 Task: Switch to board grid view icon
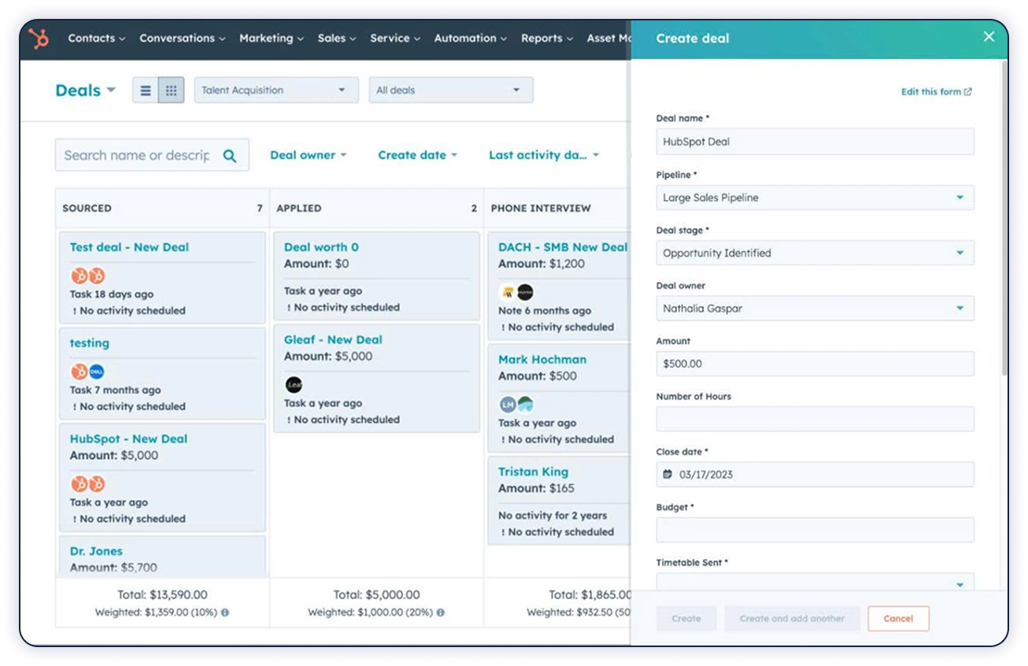[171, 91]
